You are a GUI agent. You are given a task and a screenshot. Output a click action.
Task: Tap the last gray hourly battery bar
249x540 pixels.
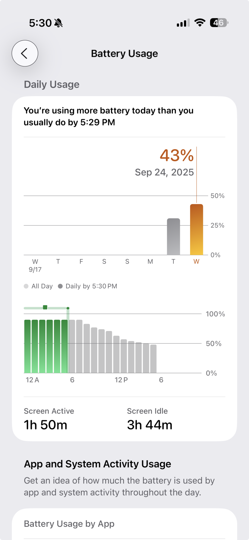pos(153,359)
